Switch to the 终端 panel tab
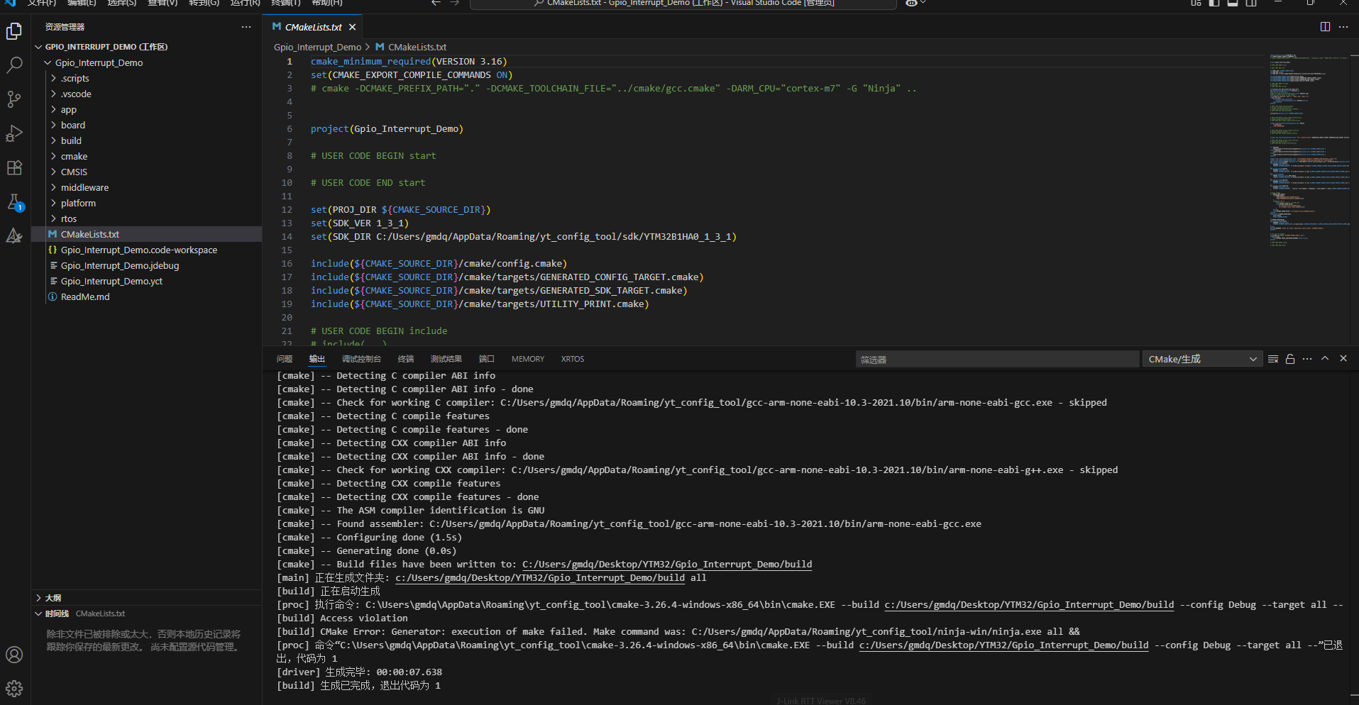Viewport: 1359px width, 705px height. [406, 359]
